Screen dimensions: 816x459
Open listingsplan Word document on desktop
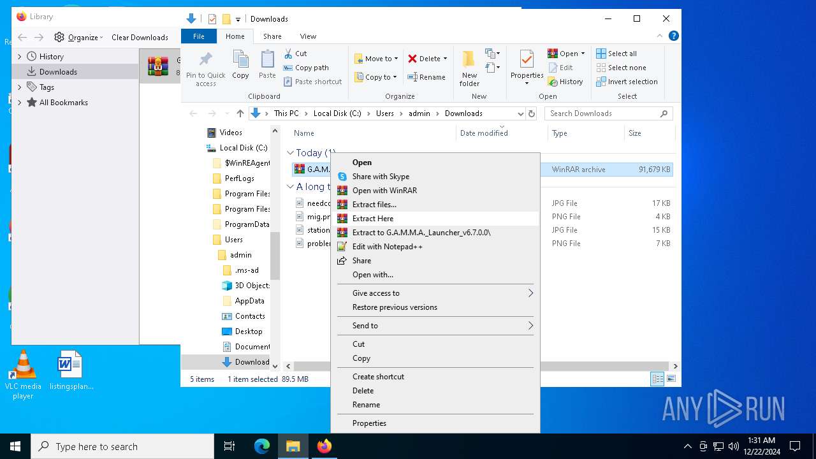point(71,371)
